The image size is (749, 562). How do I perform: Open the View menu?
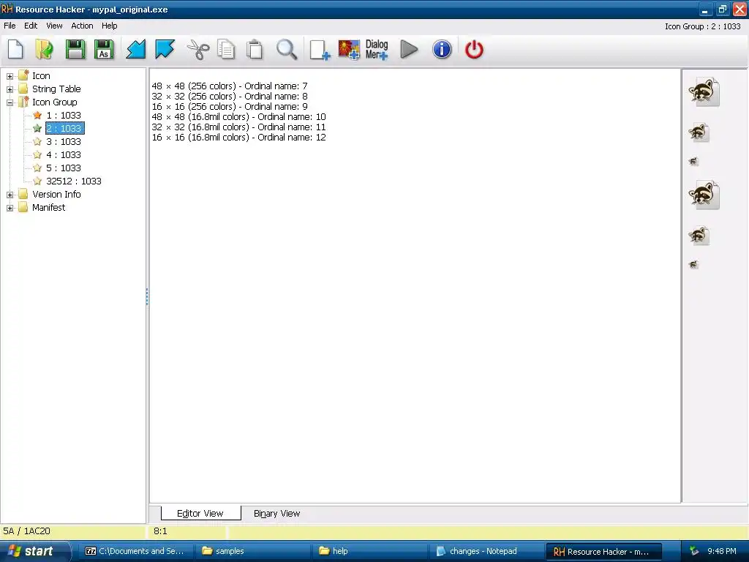54,26
